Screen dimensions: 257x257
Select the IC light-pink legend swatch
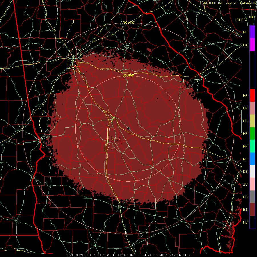pos(252,184)
